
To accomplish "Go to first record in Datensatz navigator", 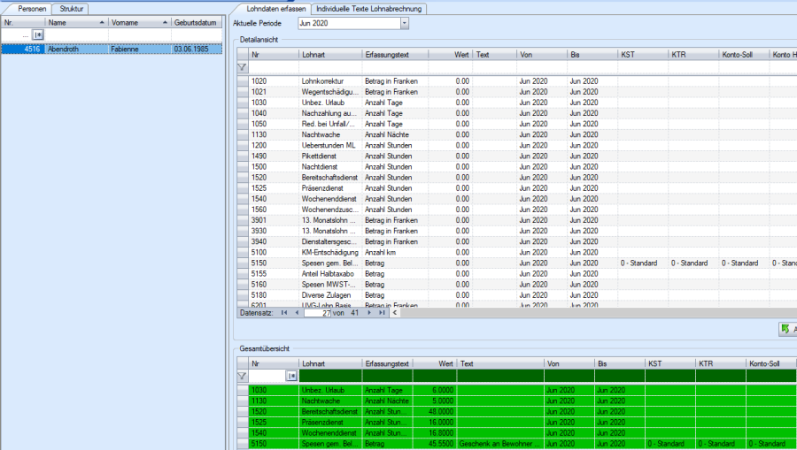I will 284,312.
